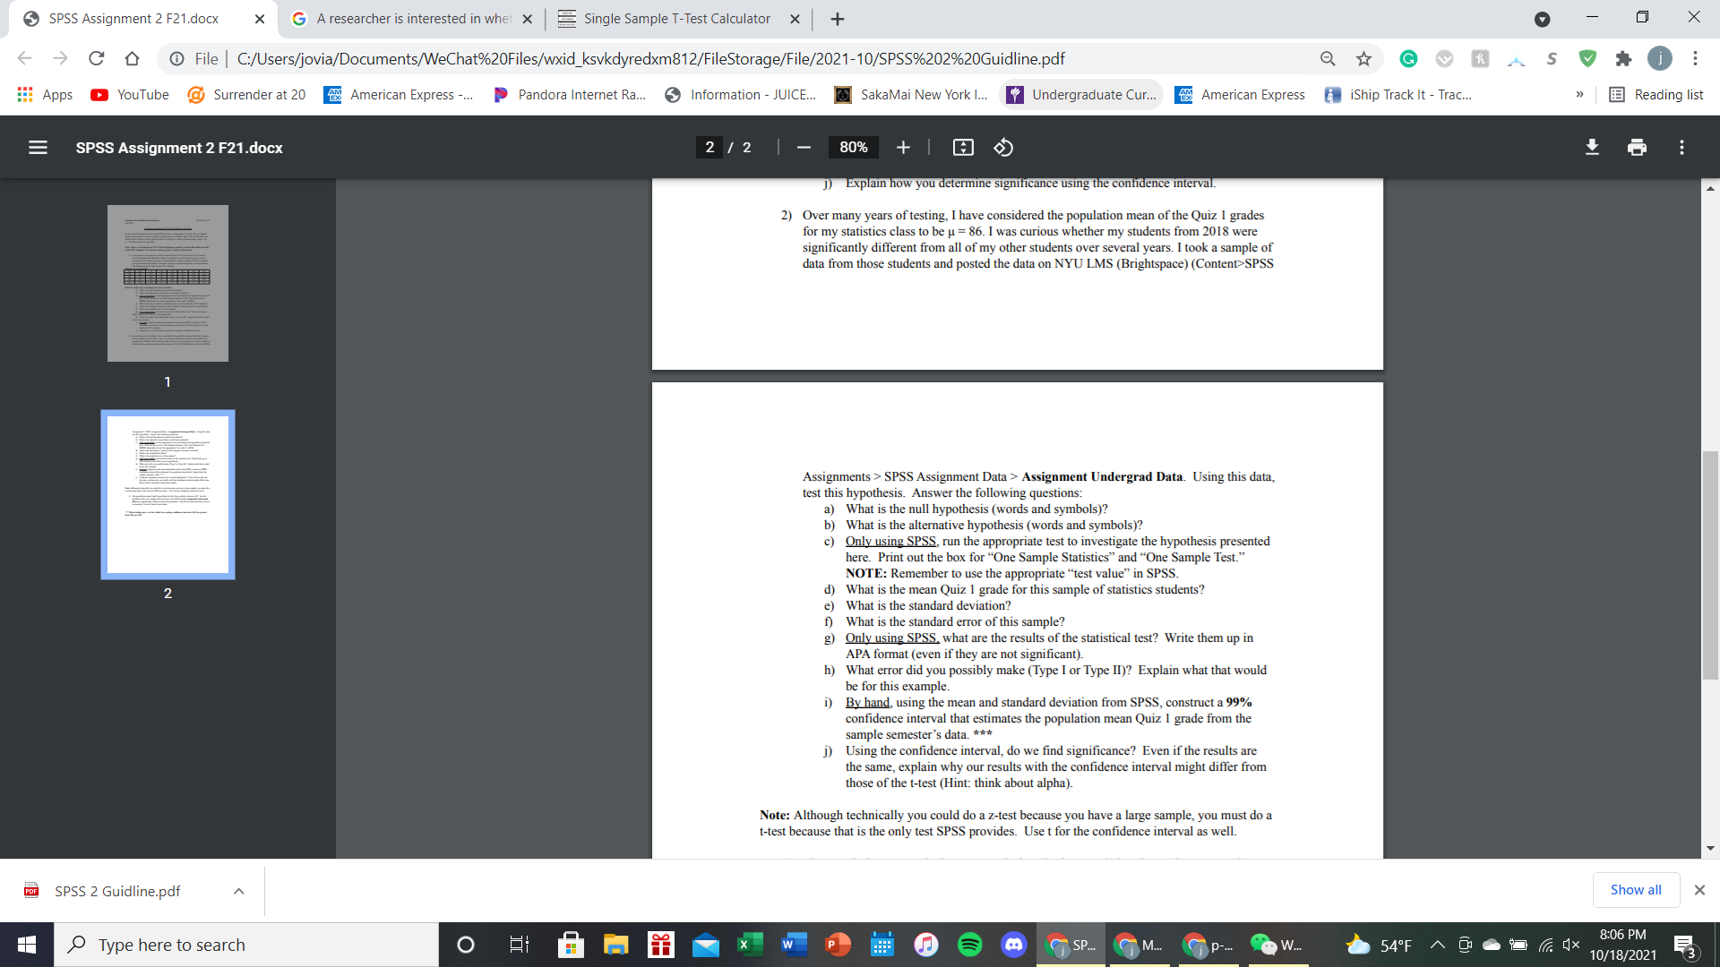Rotate the PDF counterclockwise
This screenshot has width=1720, height=967.
pyautogui.click(x=1002, y=148)
